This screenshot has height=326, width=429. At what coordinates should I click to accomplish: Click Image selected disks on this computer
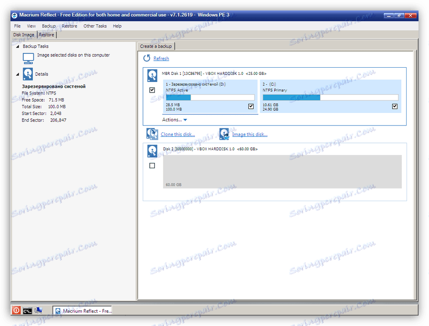pyautogui.click(x=73, y=55)
